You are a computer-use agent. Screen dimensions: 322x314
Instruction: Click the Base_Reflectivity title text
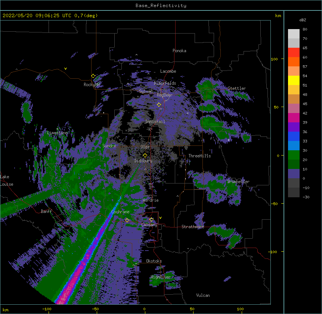161,6
